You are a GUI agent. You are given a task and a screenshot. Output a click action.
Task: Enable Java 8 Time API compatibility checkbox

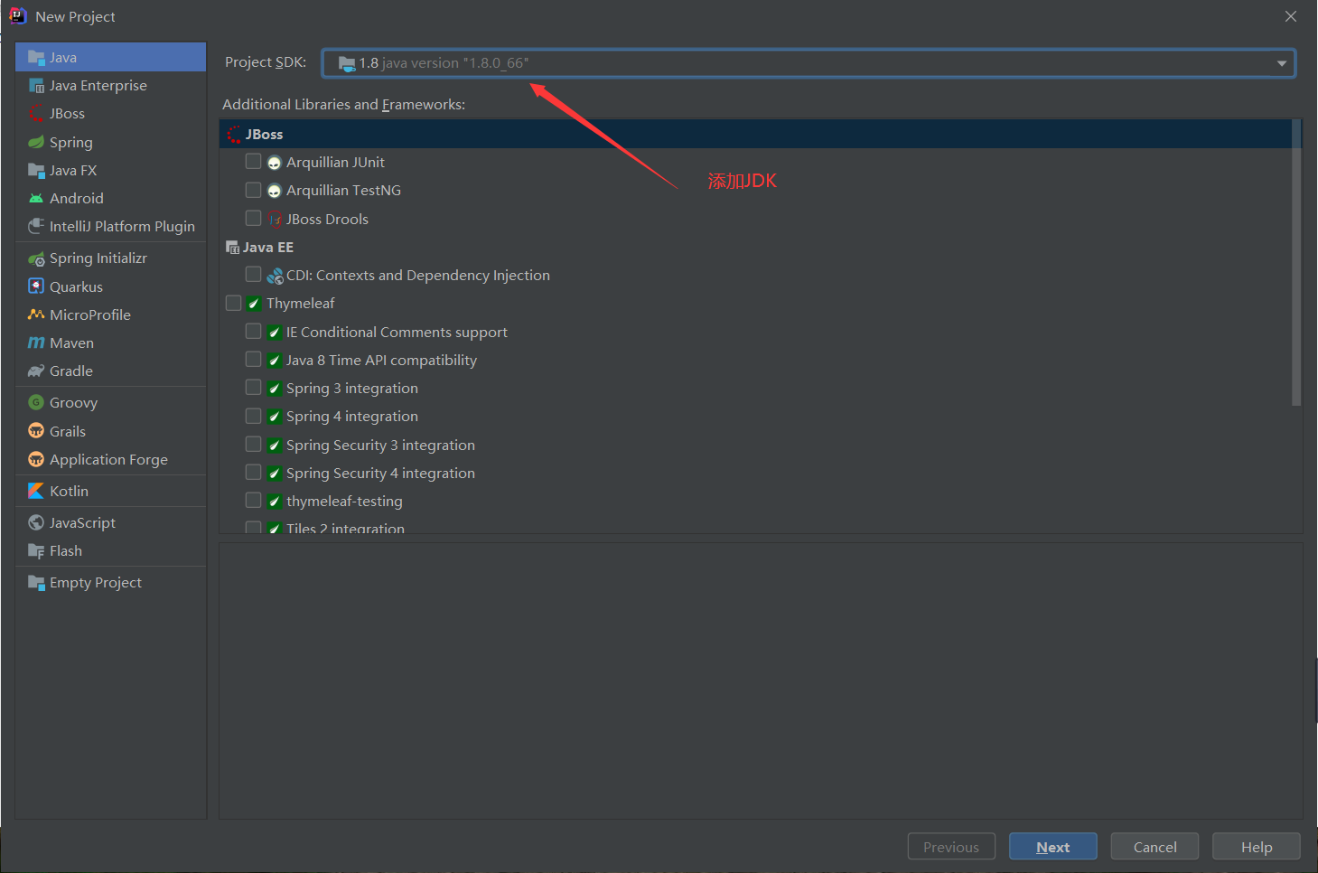pyautogui.click(x=254, y=359)
